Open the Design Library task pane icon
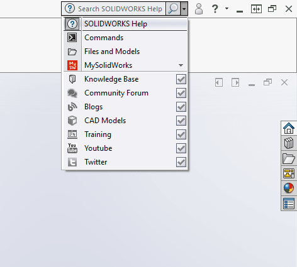297x267 pixels. [x=289, y=143]
